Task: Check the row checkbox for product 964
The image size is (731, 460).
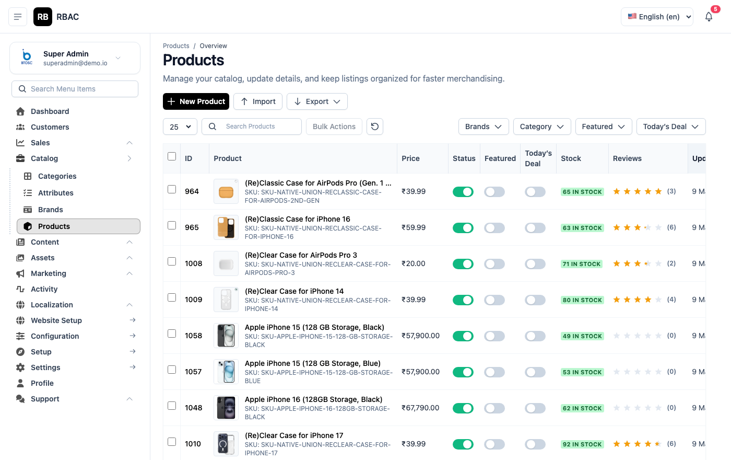Action: tap(172, 189)
